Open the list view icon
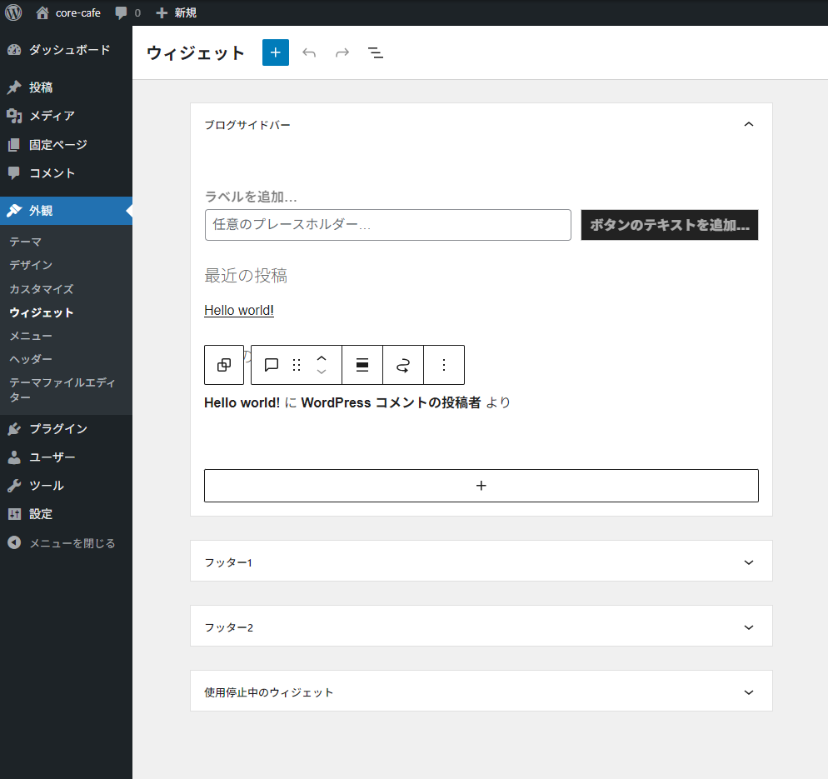This screenshot has width=828, height=779. [x=376, y=52]
